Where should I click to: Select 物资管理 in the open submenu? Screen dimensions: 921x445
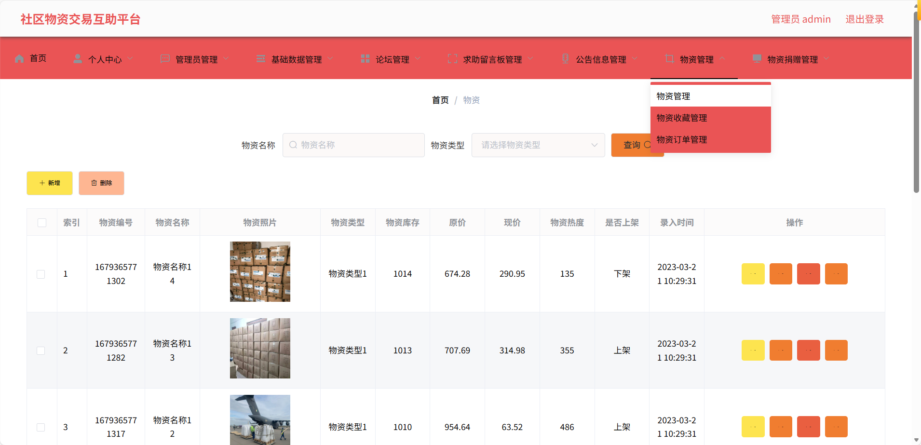(x=711, y=96)
